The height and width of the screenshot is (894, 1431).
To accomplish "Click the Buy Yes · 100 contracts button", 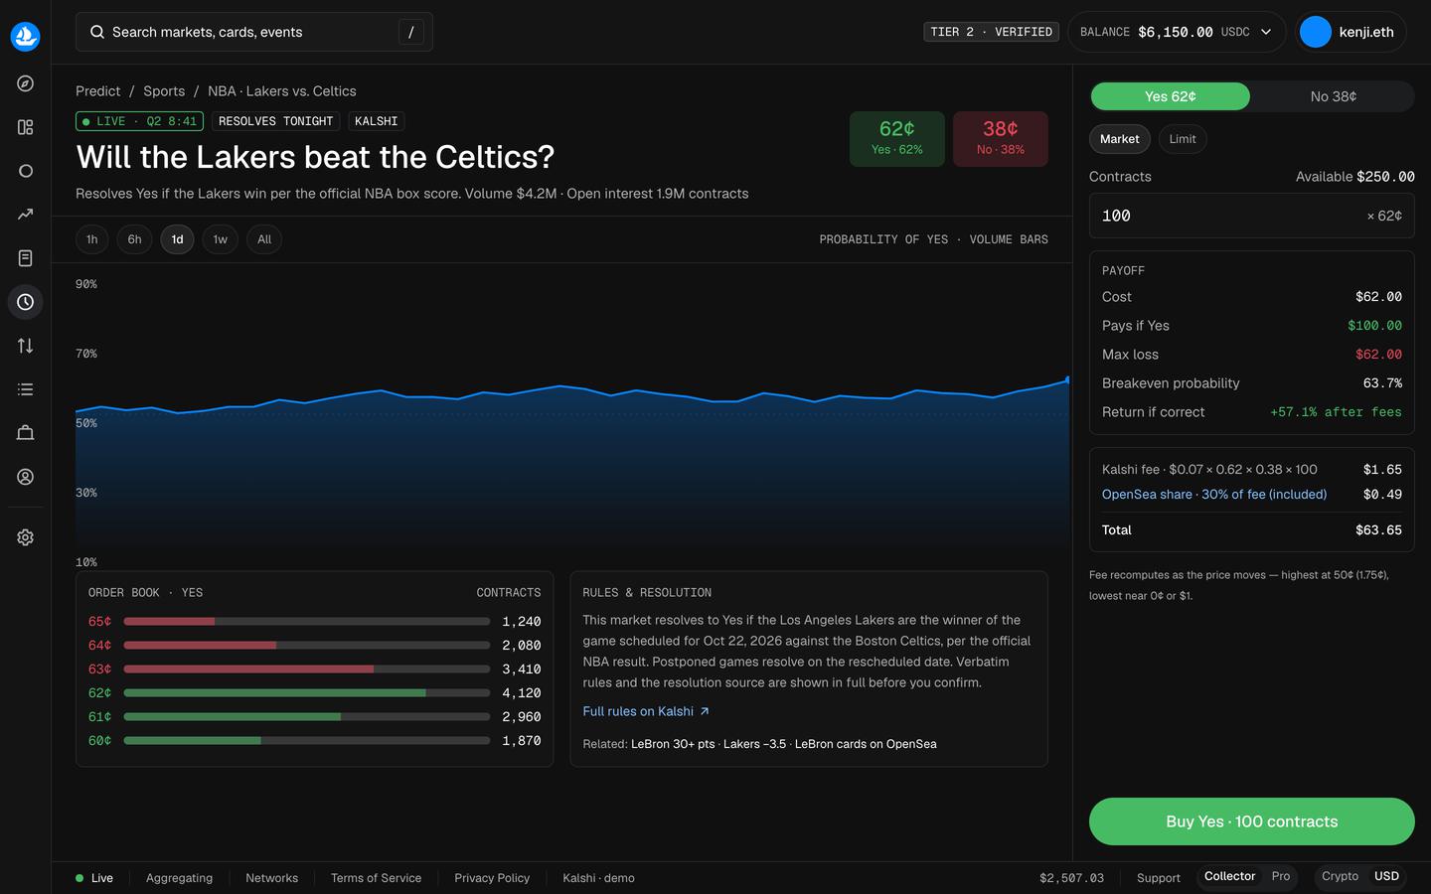I will pos(1252,821).
